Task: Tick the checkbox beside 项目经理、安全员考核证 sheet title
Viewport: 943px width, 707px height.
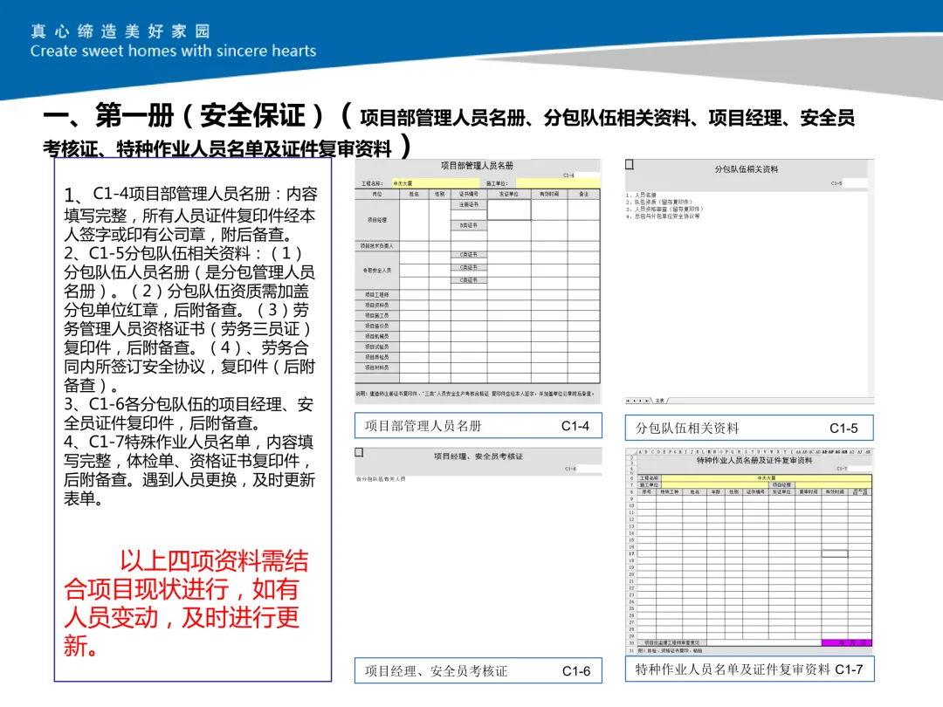Action: point(359,452)
